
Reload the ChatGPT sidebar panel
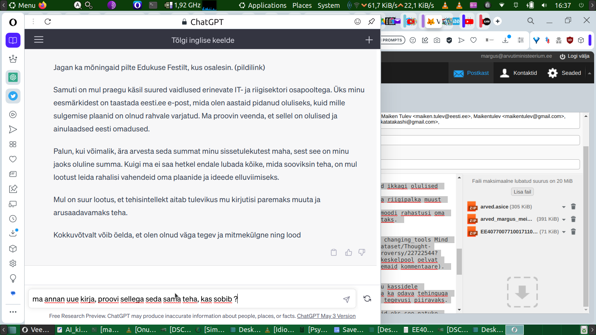tap(48, 22)
